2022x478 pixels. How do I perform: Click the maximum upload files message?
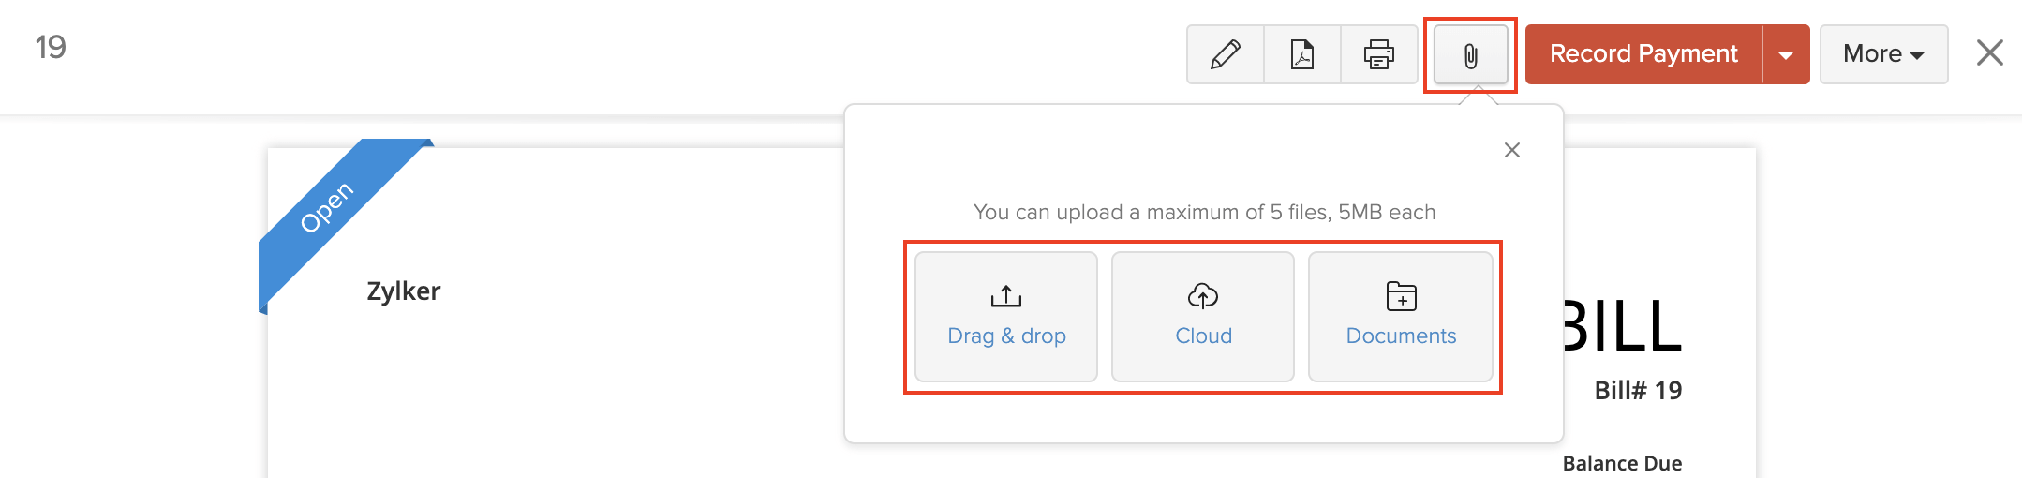pos(1204,213)
